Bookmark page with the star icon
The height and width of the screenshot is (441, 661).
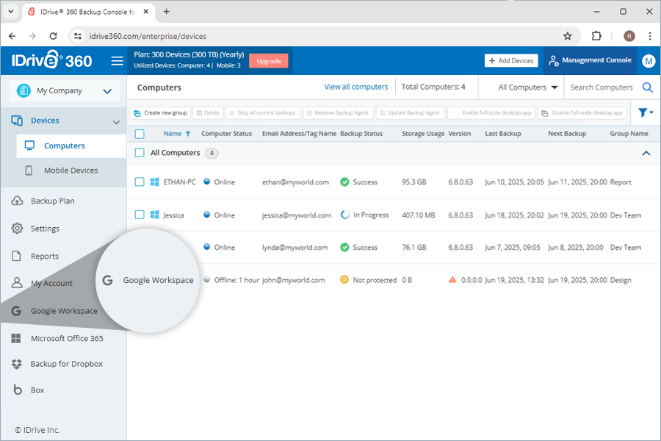[x=567, y=36]
